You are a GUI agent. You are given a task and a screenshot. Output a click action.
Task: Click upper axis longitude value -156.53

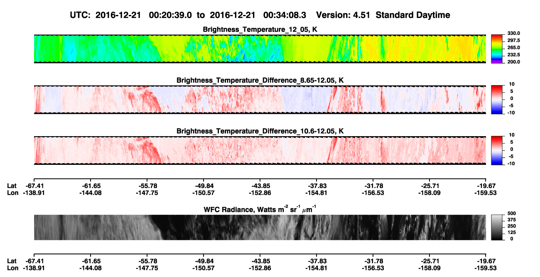pos(373,193)
